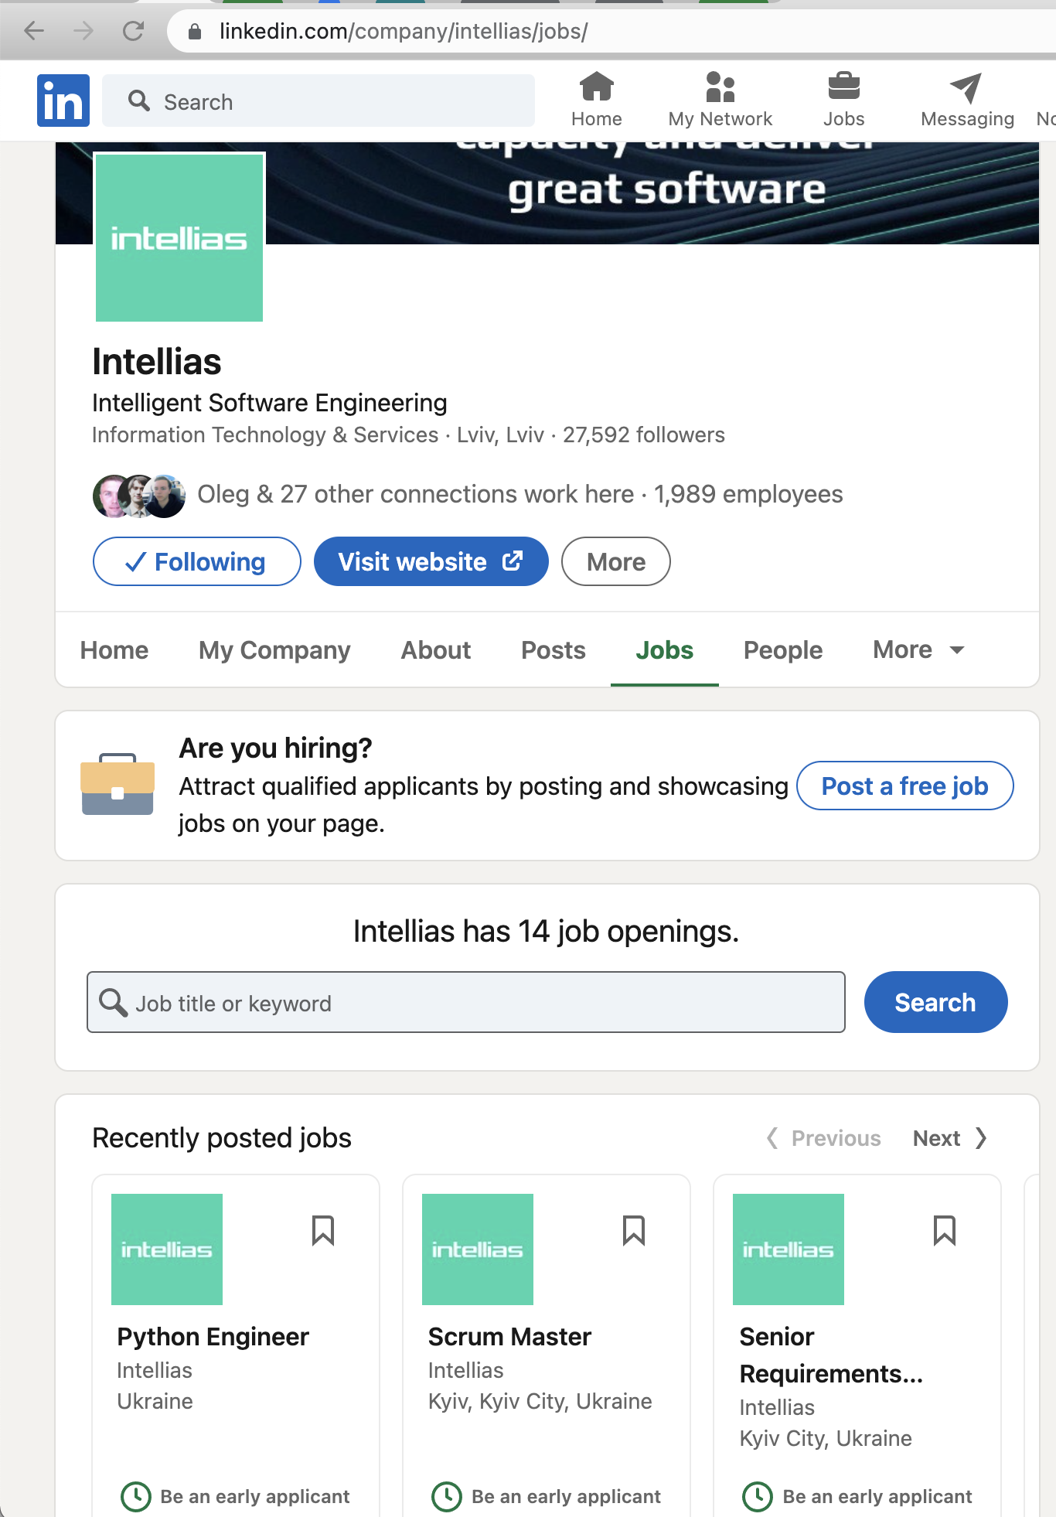This screenshot has width=1056, height=1517.
Task: Switch to the About tab
Action: [436, 649]
